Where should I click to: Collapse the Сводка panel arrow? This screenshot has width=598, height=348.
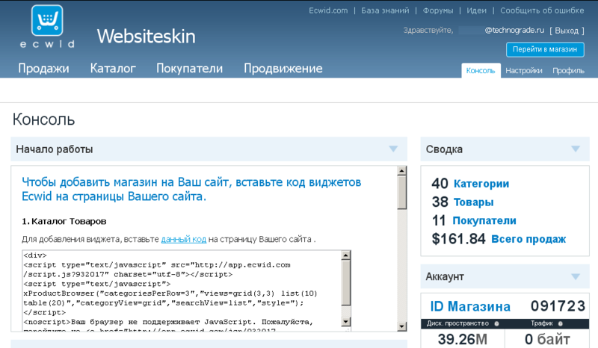pyautogui.click(x=576, y=149)
